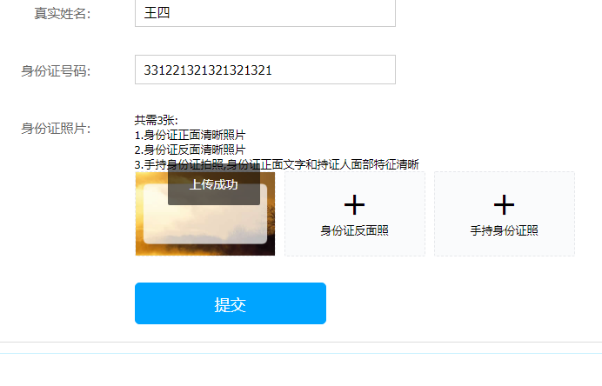
Task: Open the uploaded ID front photo thumbnail
Action: pos(205,214)
